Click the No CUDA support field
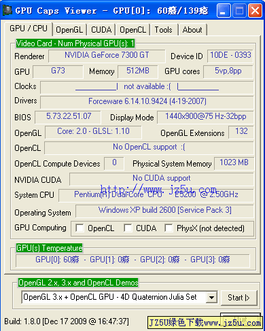This screenshot has height=331, width=265. (x=162, y=179)
